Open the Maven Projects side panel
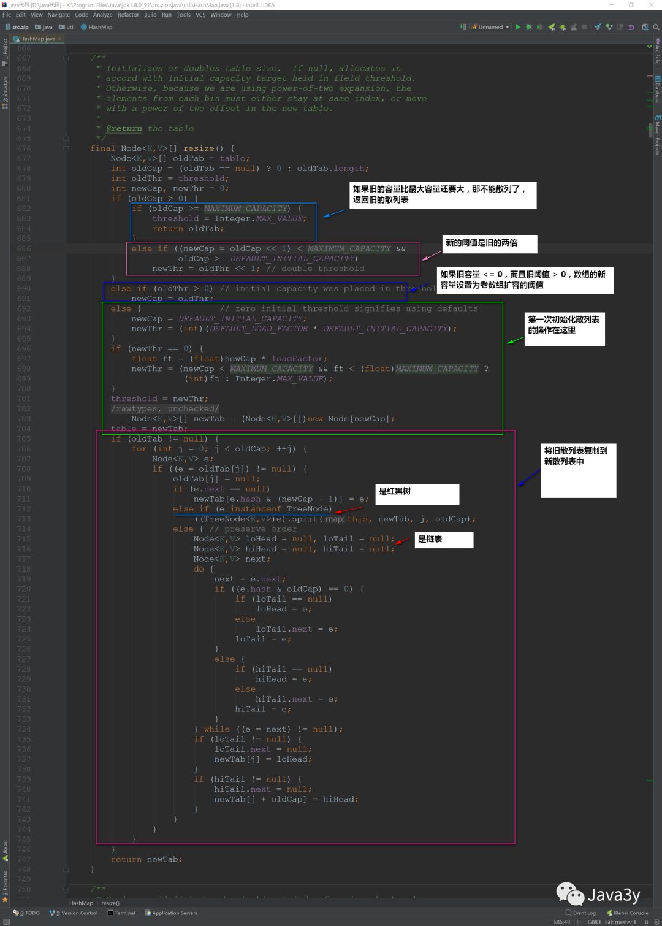The width and height of the screenshot is (662, 926). click(657, 134)
